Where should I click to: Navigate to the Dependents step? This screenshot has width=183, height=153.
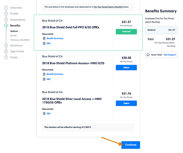(x=18, y=20)
